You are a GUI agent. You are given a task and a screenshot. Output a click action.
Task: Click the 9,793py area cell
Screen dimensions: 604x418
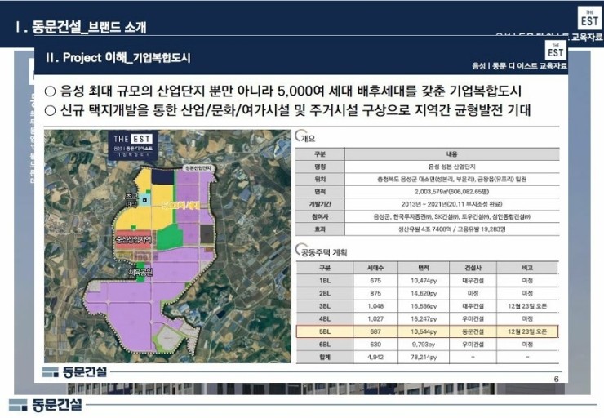click(x=424, y=345)
